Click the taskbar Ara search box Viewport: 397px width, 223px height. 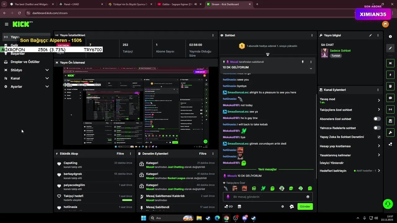[x=171, y=218]
